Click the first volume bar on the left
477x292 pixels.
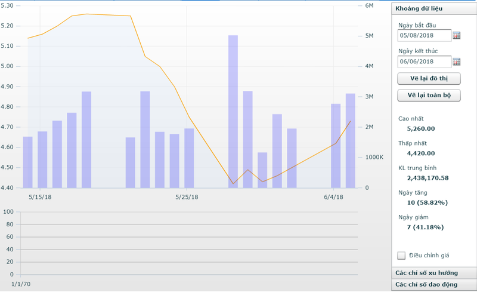[x=28, y=162]
